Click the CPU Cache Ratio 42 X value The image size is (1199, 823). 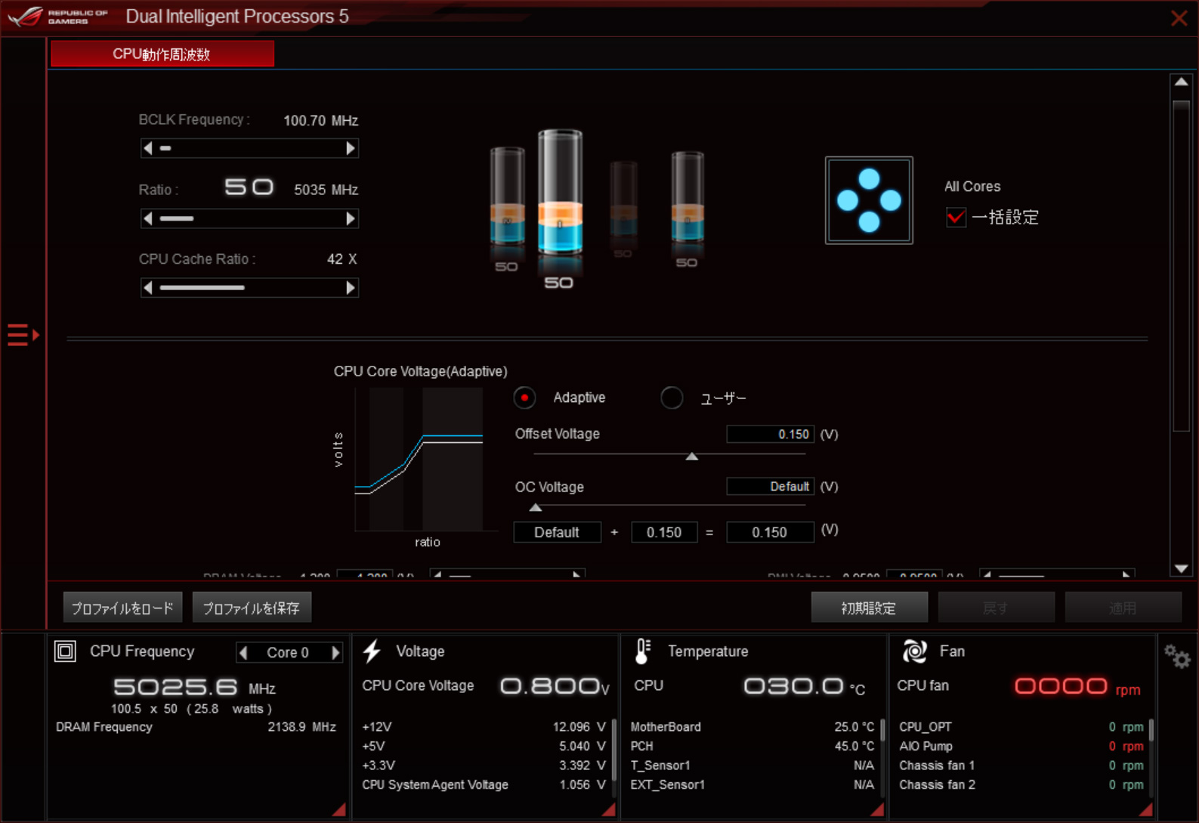[x=341, y=259]
